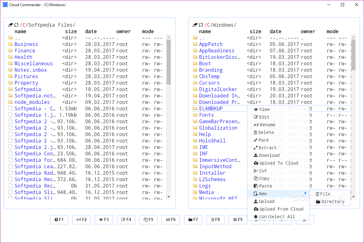The height and width of the screenshot is (243, 364).
Task: Click the right panel refresh icon
Action: (201, 25)
